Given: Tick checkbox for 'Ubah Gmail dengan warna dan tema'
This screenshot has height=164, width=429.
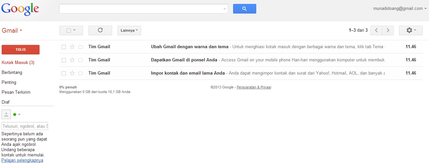Looking at the screenshot, I should pyautogui.click(x=64, y=47).
